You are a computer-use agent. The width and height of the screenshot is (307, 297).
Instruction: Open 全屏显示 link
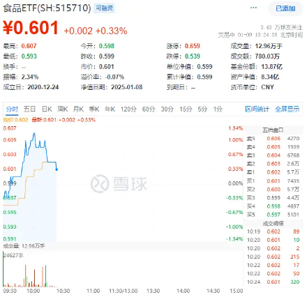(x=287, y=109)
